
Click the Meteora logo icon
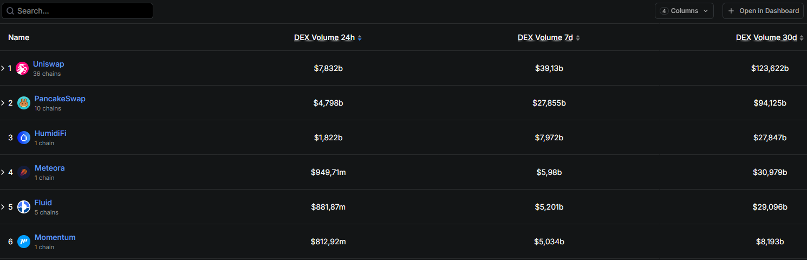[x=24, y=172]
